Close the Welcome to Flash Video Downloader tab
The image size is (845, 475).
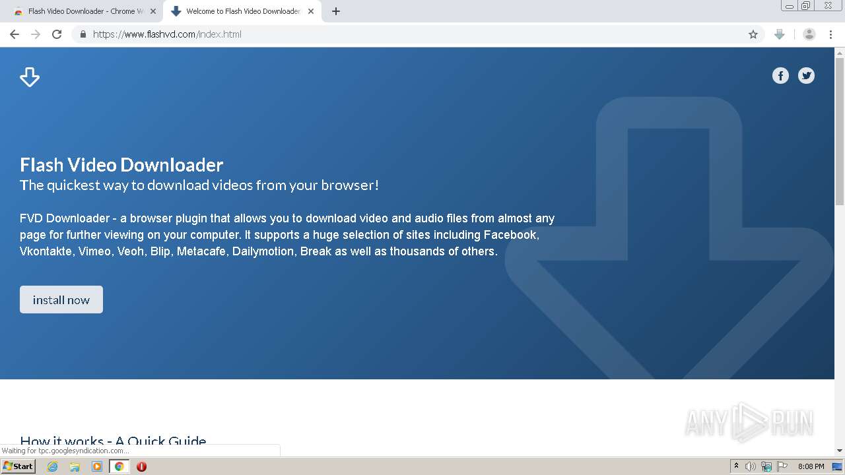click(311, 11)
